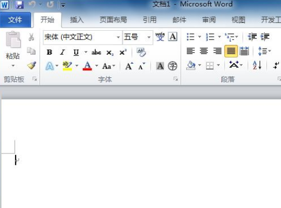Switch to the 插入 tab
281x208 pixels.
tap(77, 20)
